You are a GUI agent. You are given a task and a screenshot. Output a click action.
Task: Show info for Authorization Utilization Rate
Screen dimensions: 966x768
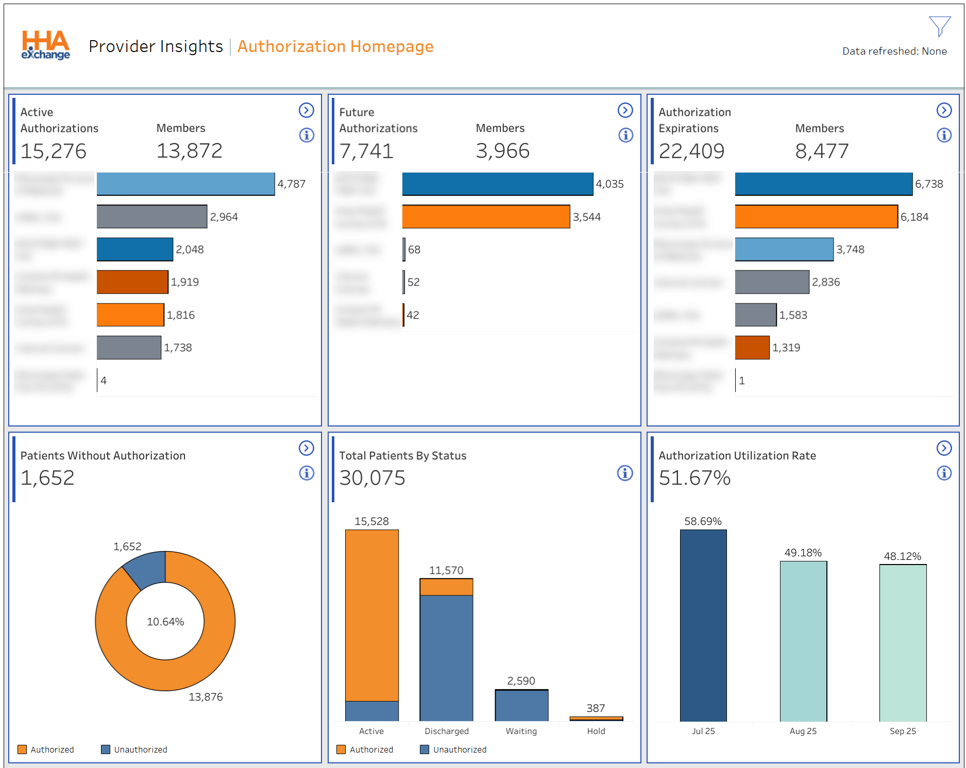(x=943, y=473)
